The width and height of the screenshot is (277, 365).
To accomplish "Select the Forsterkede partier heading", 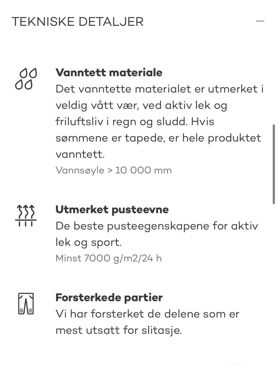I will pos(109,297).
